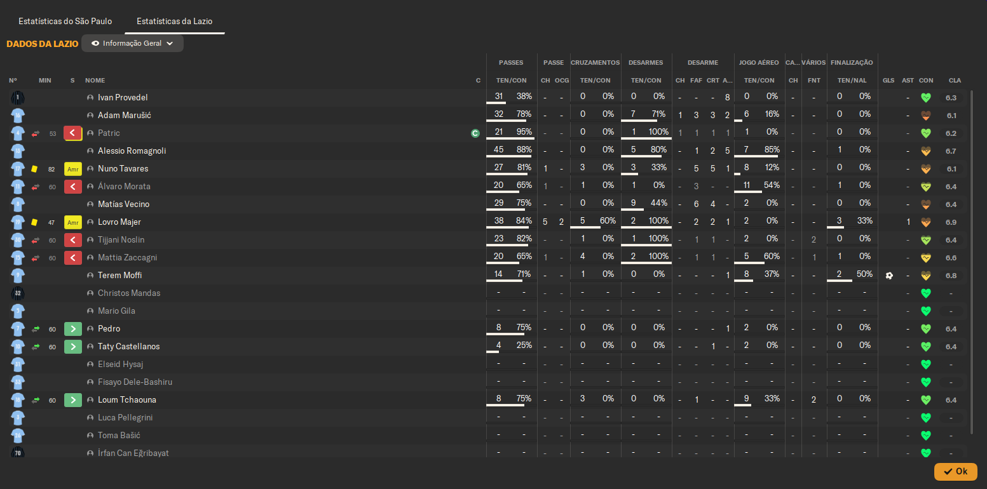Click Patric's red substituted-off badge
Image resolution: width=987 pixels, height=489 pixels.
point(73,133)
